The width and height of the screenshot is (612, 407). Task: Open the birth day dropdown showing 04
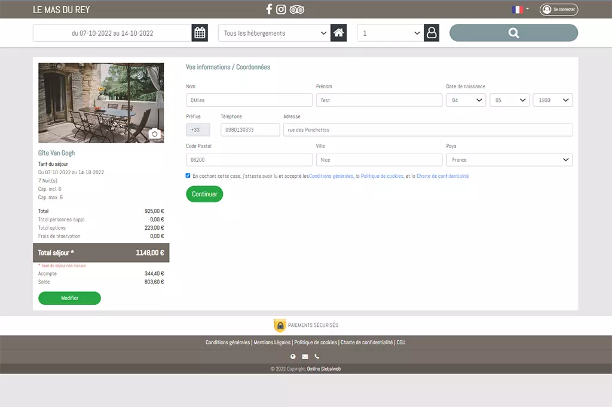[x=466, y=100]
